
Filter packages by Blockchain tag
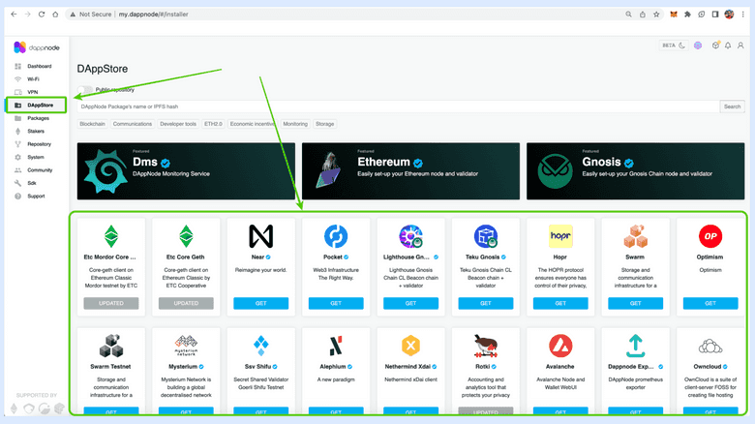tap(93, 124)
